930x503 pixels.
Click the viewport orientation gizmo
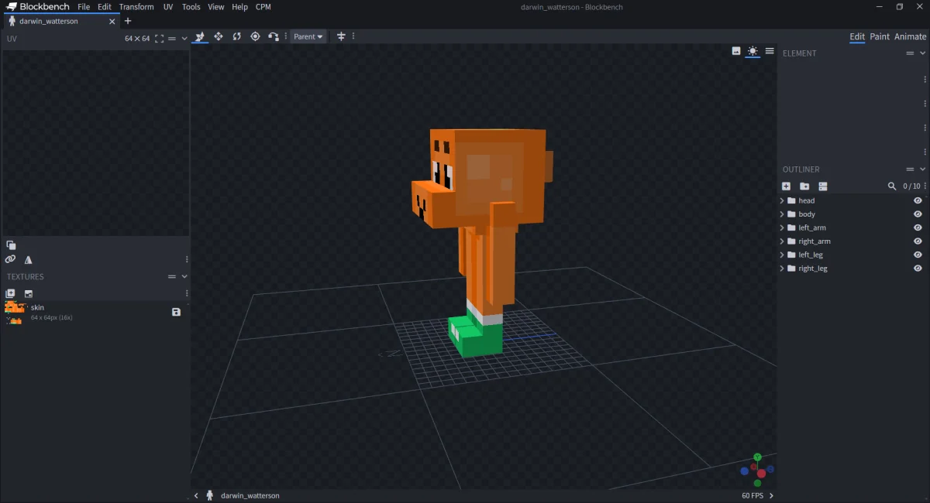pos(758,469)
